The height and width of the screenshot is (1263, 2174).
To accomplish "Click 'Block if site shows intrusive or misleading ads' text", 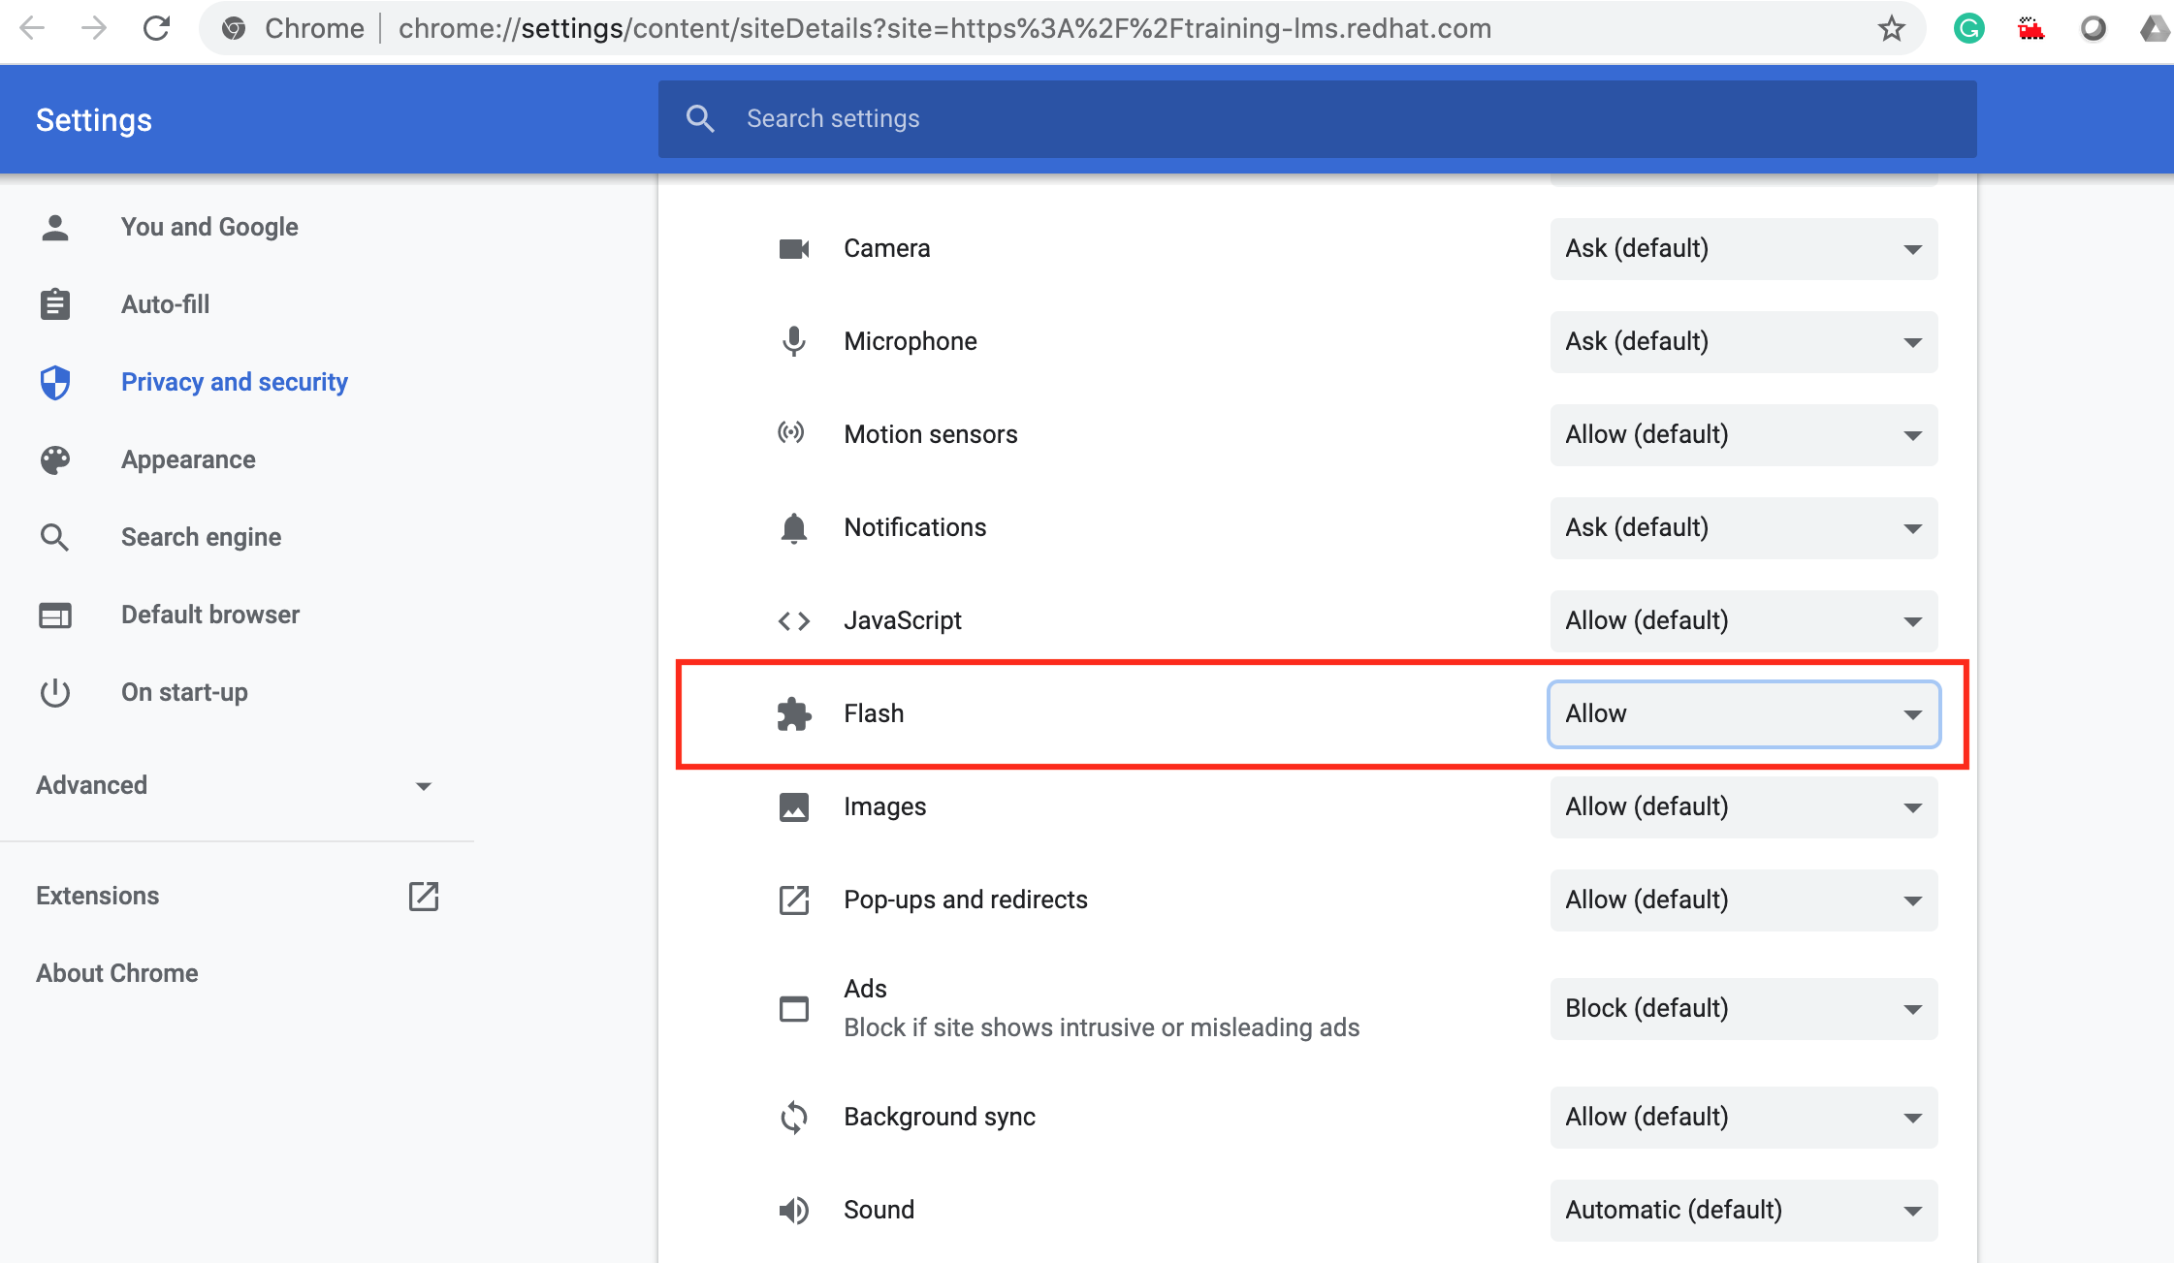I will point(1102,1027).
